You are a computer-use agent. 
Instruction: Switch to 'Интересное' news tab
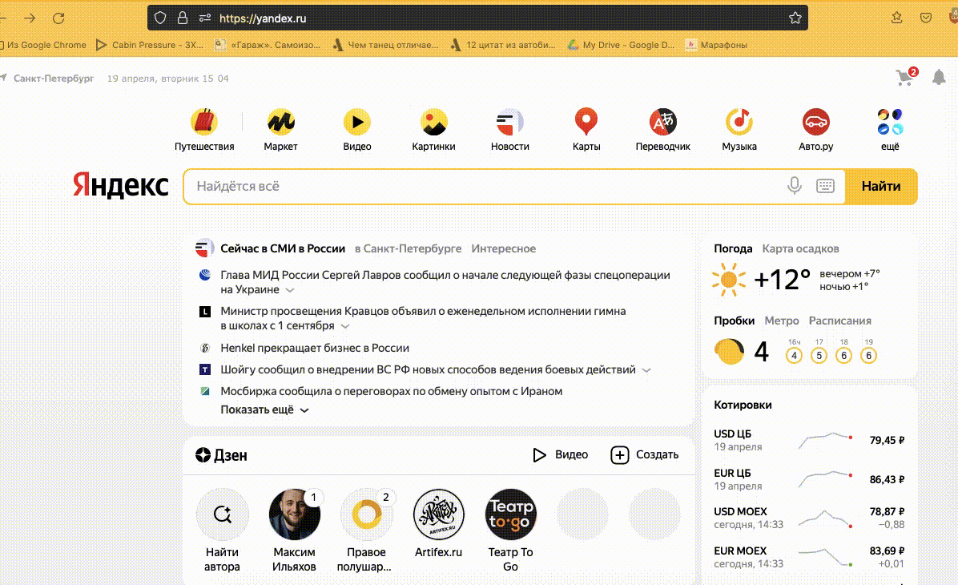[503, 248]
